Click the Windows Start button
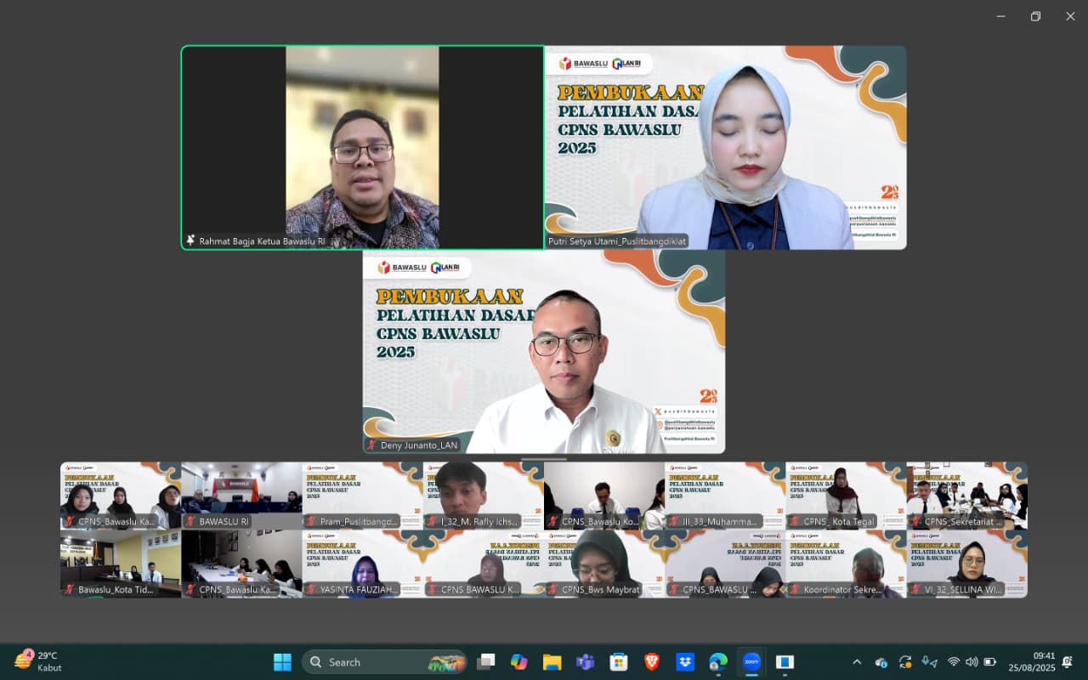1088x680 pixels. (x=282, y=661)
